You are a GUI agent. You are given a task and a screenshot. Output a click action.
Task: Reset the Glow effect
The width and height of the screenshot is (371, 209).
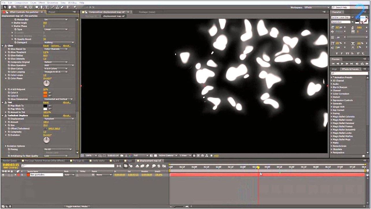coord(46,46)
